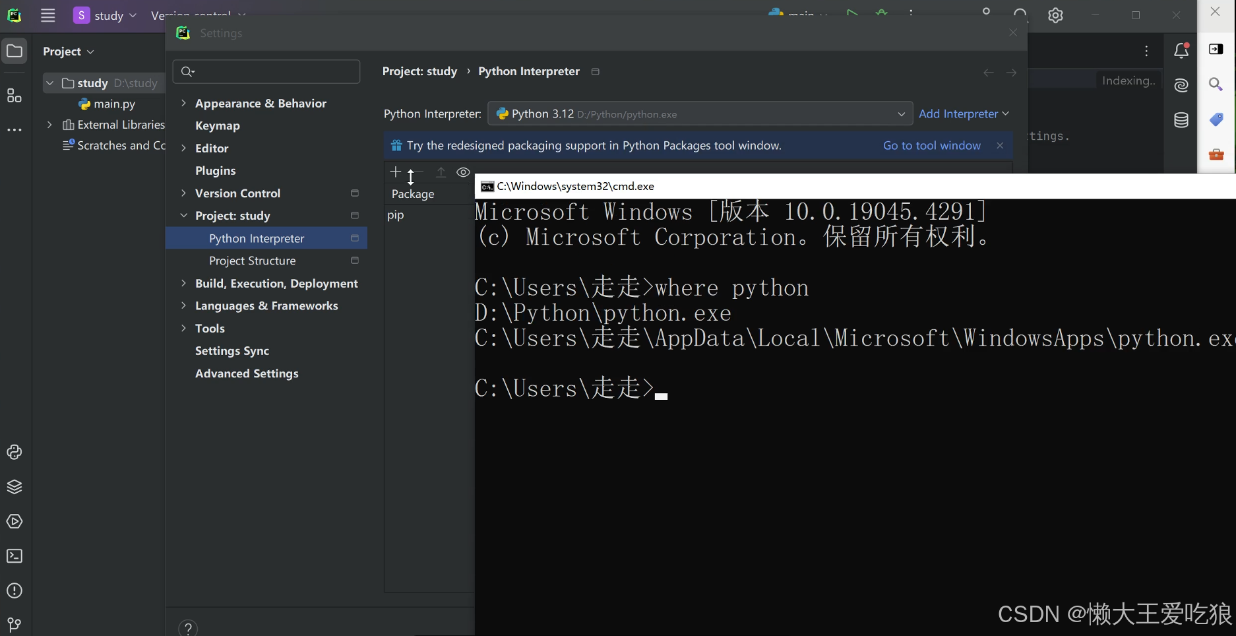1236x636 pixels.
Task: Expand Languages & Frameworks group
Action: coord(183,305)
